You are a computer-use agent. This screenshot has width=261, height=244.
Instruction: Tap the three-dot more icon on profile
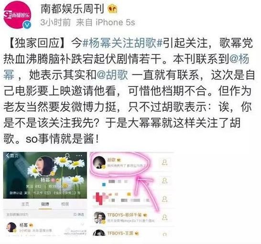tap(79, 156)
